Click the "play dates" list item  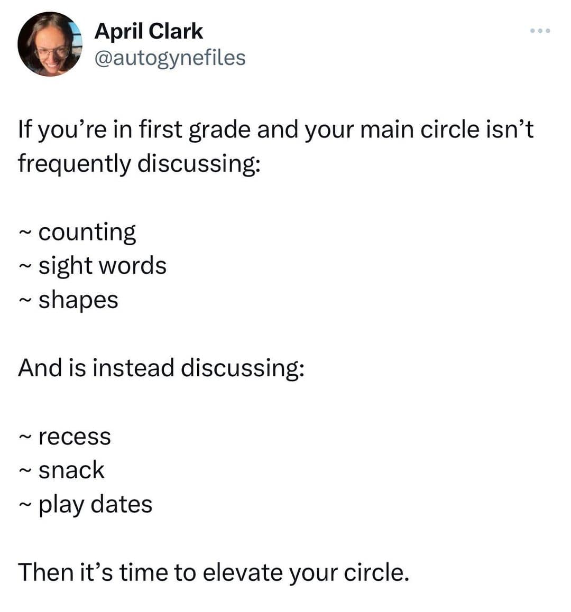click(95, 504)
